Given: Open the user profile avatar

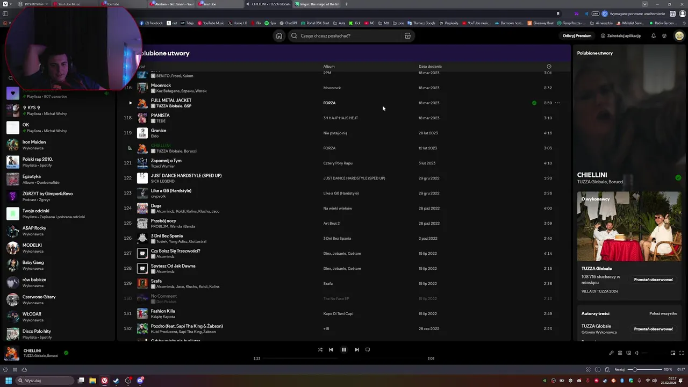Looking at the screenshot, I should [679, 36].
